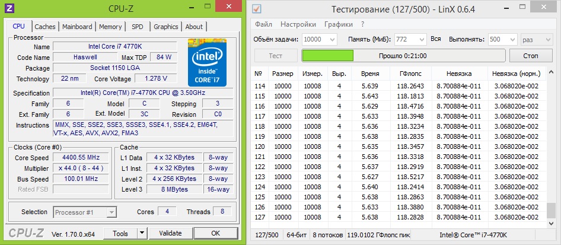Open the Mainboard tab
The image size is (561, 245).
pyautogui.click(x=77, y=27)
